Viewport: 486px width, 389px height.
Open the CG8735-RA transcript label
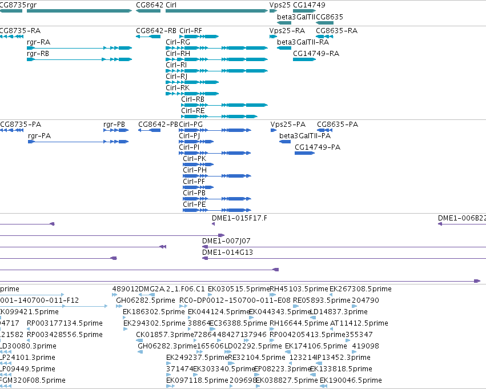[20, 31]
